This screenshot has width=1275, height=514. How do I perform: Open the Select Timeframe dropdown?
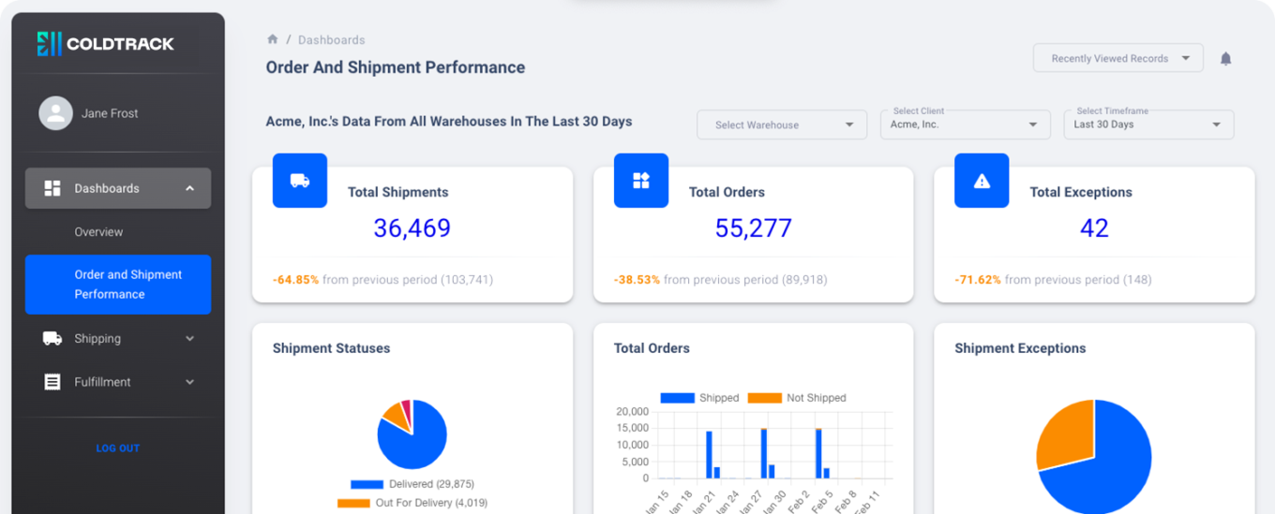1148,125
